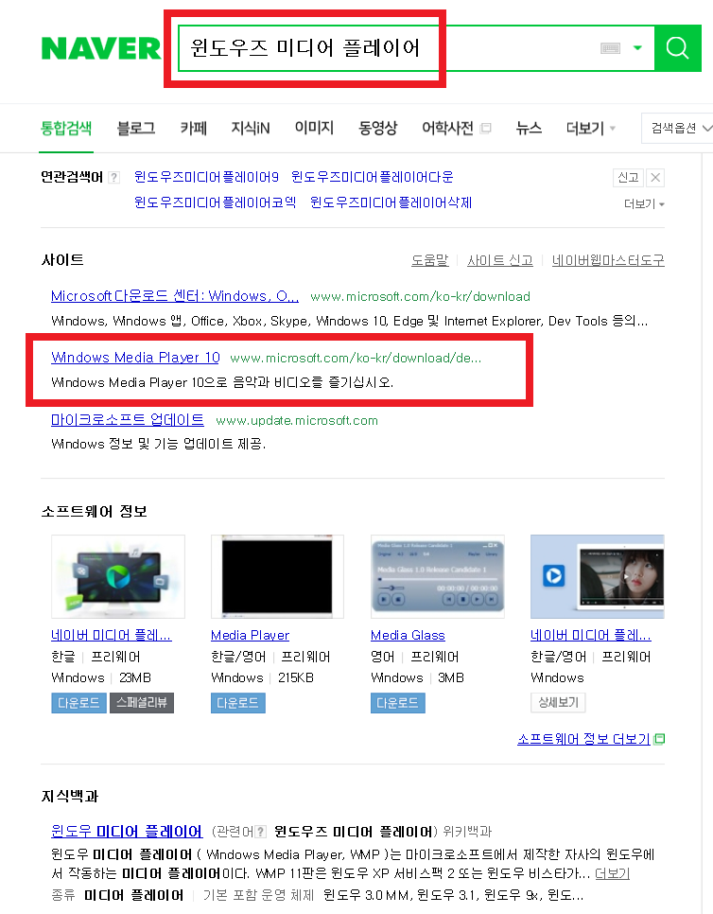
Task: Open the first 네이버 미디어 플레이어 thumbnail
Action: (118, 576)
